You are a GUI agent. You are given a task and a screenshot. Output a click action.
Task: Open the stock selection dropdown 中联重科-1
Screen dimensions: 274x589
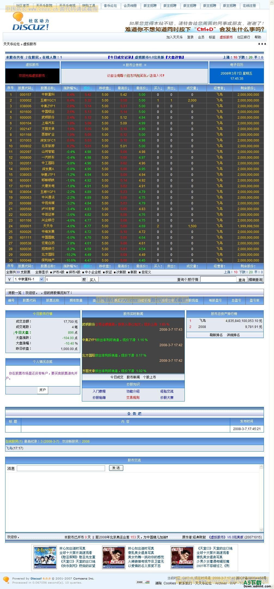pyautogui.click(x=29, y=279)
